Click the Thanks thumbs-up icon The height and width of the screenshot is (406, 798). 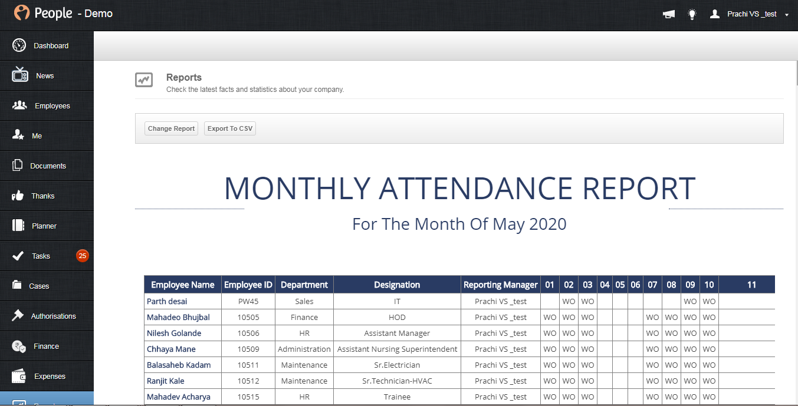pos(18,196)
